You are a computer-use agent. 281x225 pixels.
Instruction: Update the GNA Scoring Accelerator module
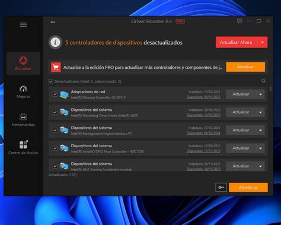pos(241,166)
